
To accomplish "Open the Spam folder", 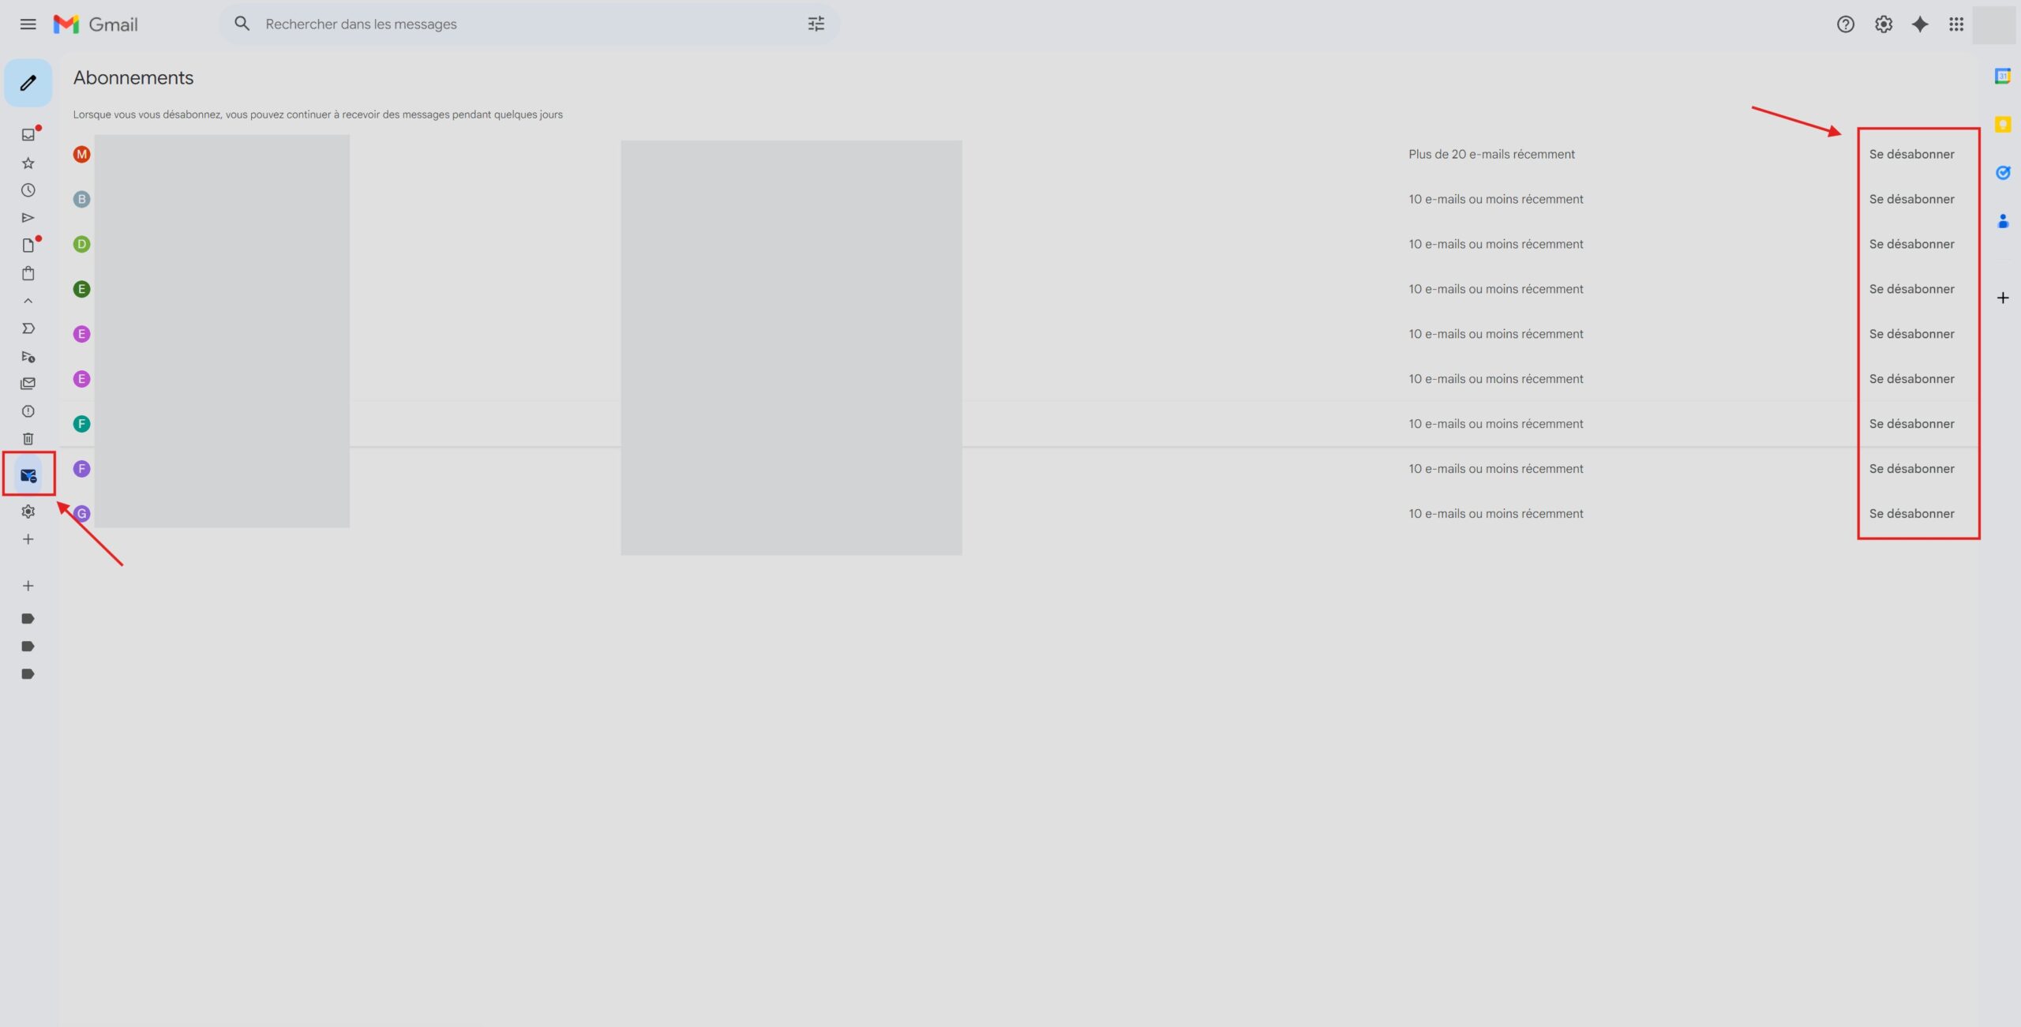I will point(28,410).
